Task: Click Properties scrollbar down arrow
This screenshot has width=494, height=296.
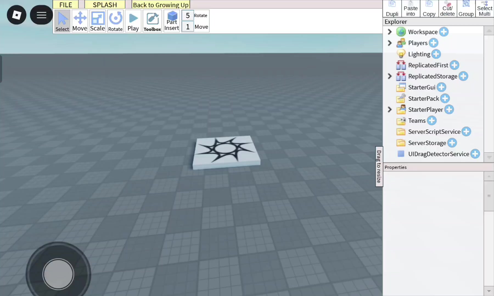Action: click(489, 291)
